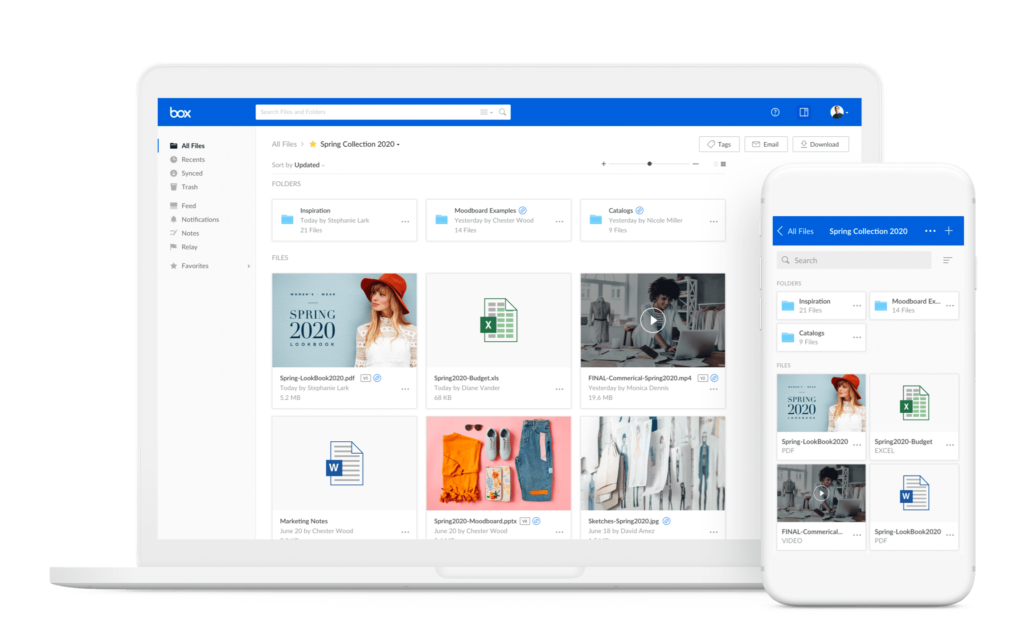This screenshot has width=1025, height=624.
Task: Open the Spring 2020 Lookbook thumbnail on desktop
Action: pyautogui.click(x=344, y=320)
